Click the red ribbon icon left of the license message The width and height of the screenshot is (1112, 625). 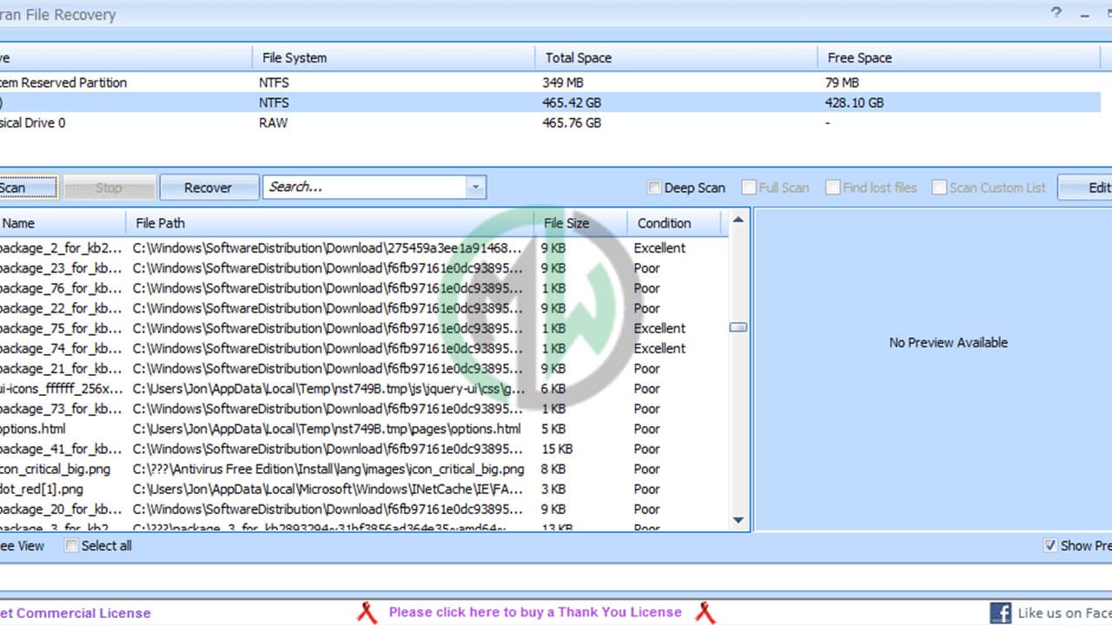366,612
